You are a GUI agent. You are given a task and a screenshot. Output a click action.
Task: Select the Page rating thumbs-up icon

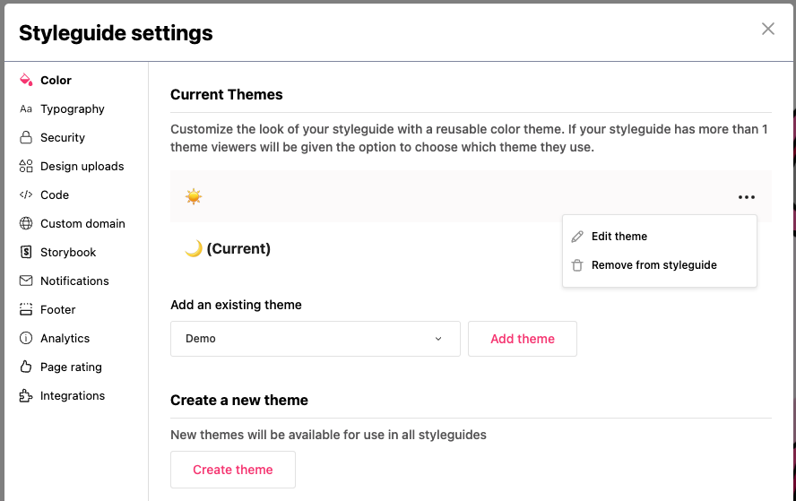(26, 367)
